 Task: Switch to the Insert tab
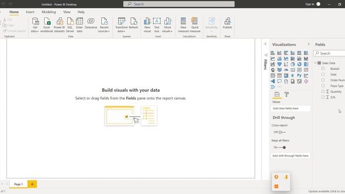pos(30,12)
